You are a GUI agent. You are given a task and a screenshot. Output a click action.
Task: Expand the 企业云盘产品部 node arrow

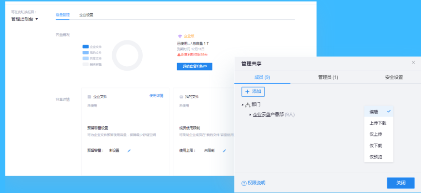pyautogui.click(x=250, y=115)
